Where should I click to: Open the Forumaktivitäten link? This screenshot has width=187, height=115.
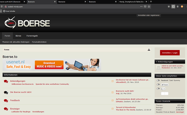[39, 42]
